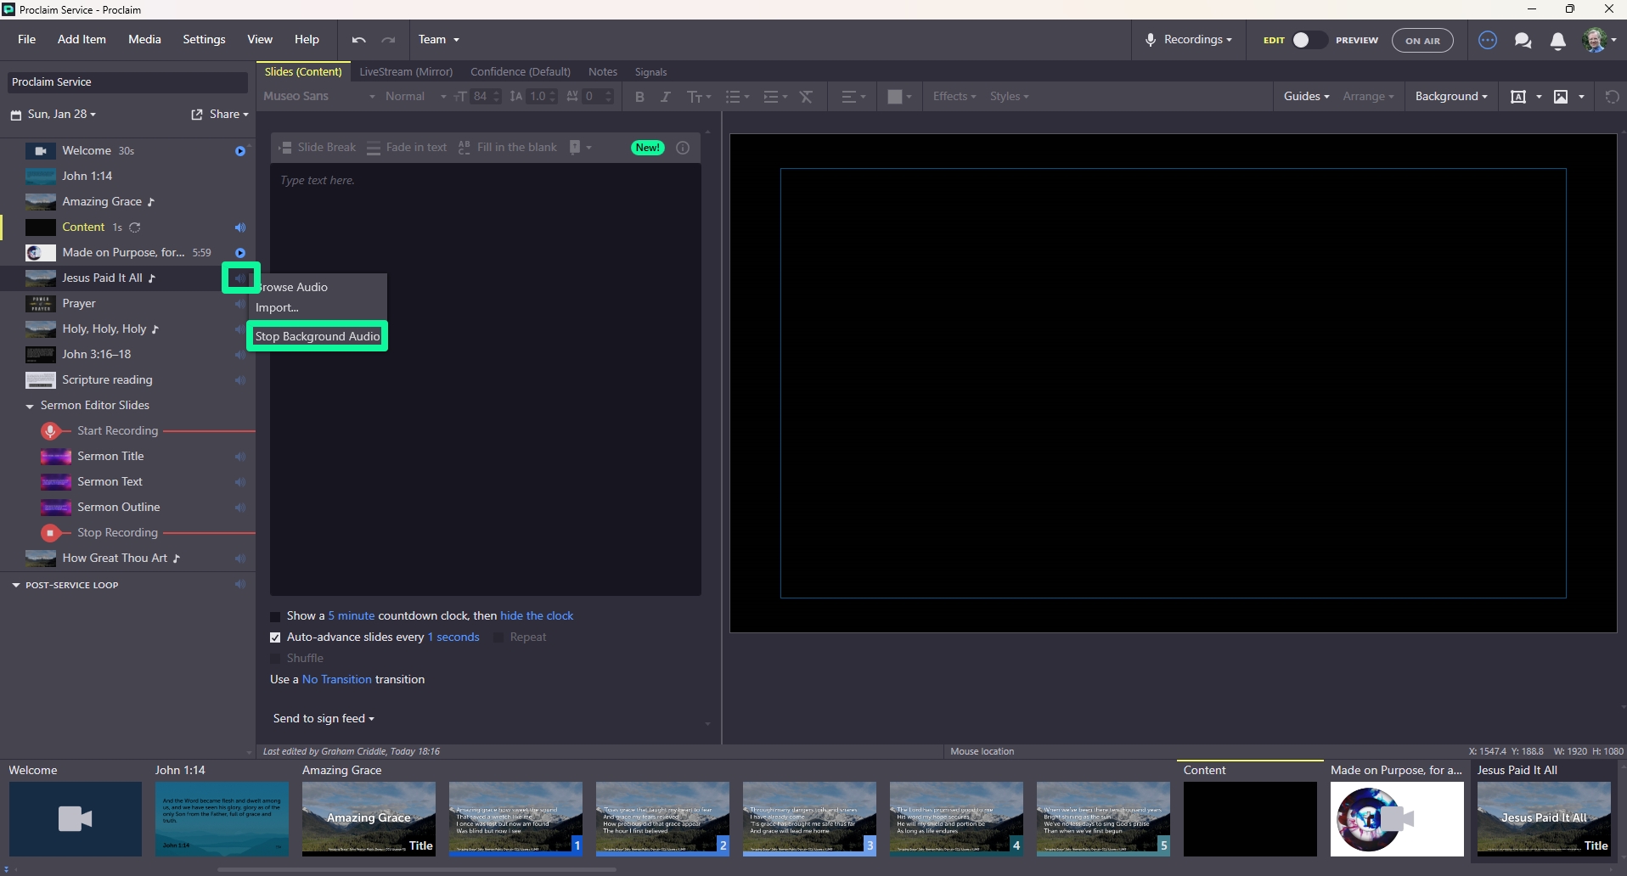Uncheck Auto-advance slides checkbox

(275, 637)
